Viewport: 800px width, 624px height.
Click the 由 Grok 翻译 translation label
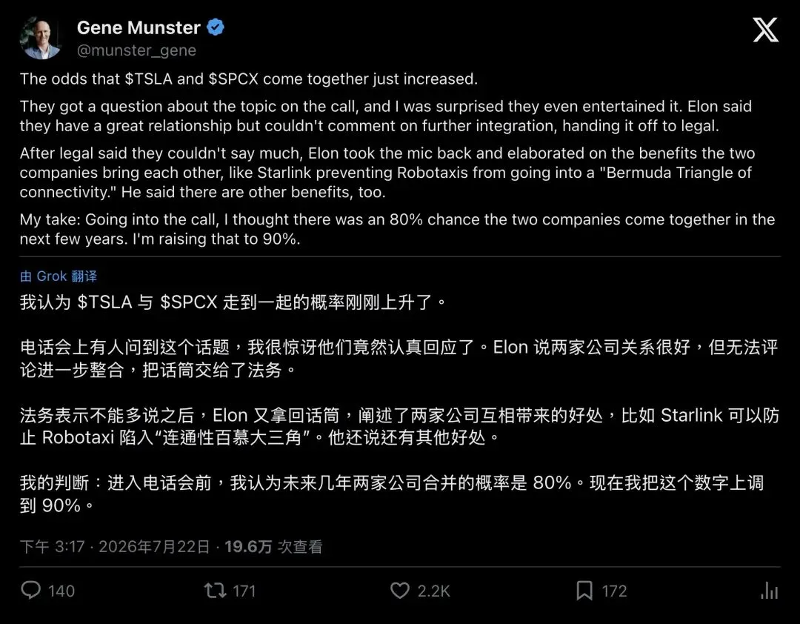59,276
